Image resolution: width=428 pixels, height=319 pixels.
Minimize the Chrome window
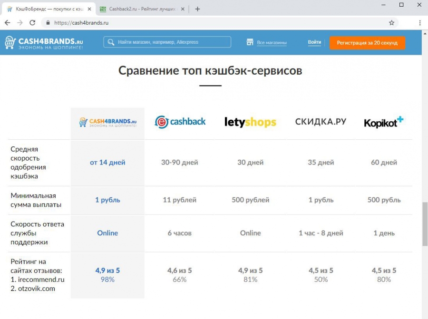tap(383, 5)
